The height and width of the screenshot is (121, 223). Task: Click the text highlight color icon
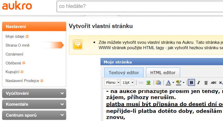(178, 82)
